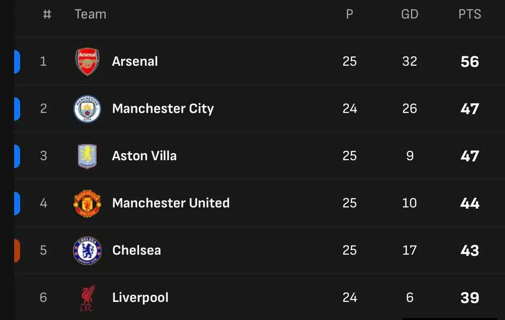505x320 pixels.
Task: Sort table by PTS column header
Action: (470, 14)
